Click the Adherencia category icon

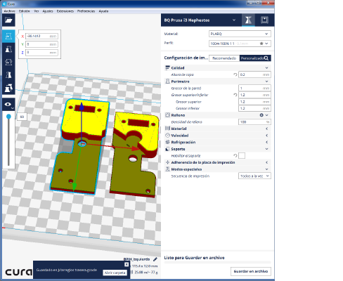(x=167, y=162)
